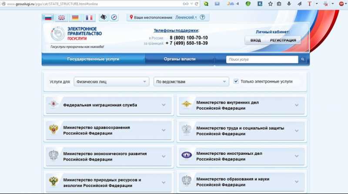Viewport: 348px width, 194px height.
Task: Toggle 'Только электронные услуги' checkbox
Action: [x=236, y=81]
